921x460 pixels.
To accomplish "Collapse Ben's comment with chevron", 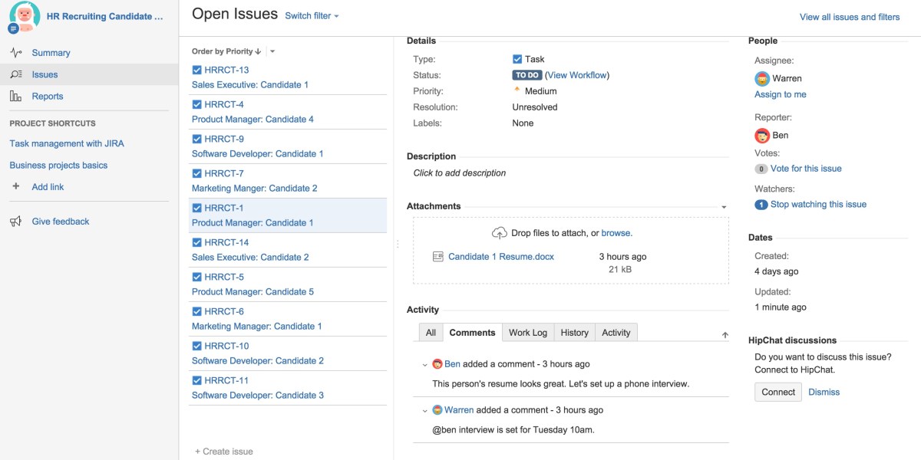I will pyautogui.click(x=425, y=364).
